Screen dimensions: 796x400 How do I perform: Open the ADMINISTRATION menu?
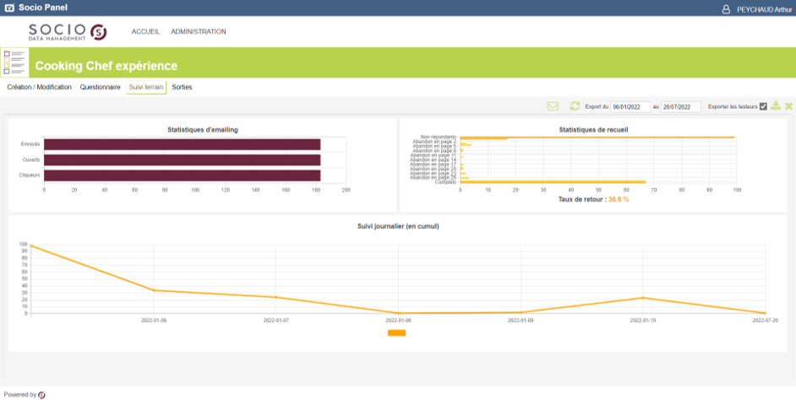pyautogui.click(x=199, y=31)
